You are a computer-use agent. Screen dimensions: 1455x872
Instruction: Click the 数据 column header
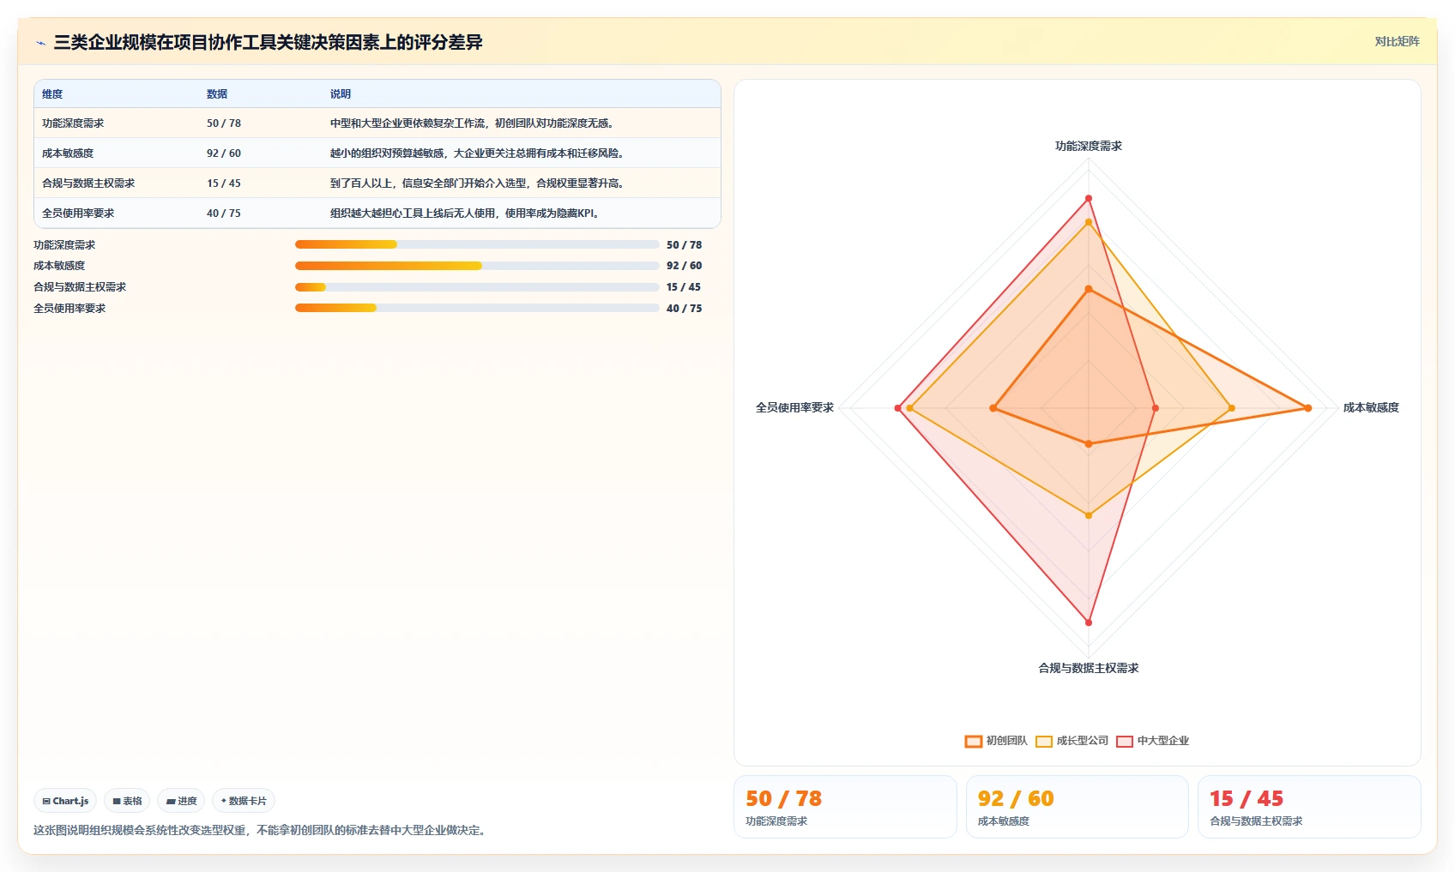click(x=217, y=94)
